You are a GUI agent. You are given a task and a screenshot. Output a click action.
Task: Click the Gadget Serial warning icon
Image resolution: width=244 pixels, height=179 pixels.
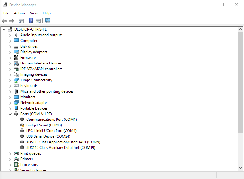22,125
